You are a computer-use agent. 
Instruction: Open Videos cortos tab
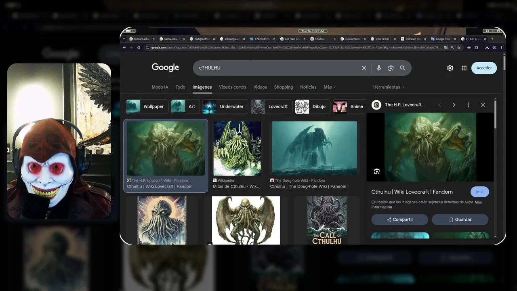[233, 87]
